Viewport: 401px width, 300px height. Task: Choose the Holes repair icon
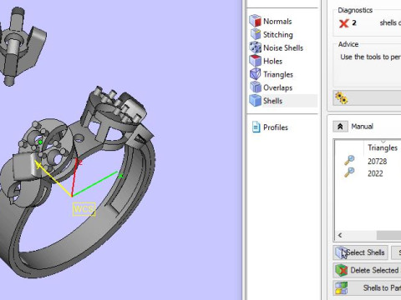coord(256,61)
